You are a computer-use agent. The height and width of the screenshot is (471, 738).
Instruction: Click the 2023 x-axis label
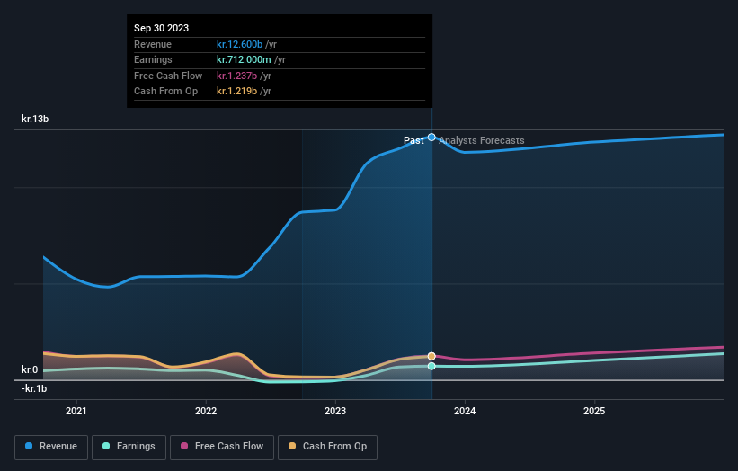pyautogui.click(x=335, y=412)
